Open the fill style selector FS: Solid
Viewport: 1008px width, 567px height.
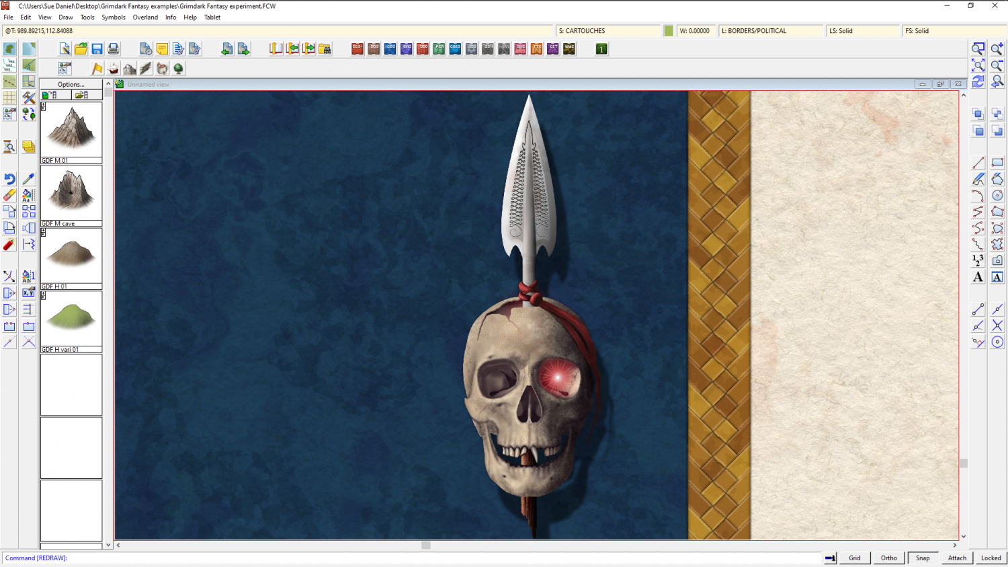point(954,31)
